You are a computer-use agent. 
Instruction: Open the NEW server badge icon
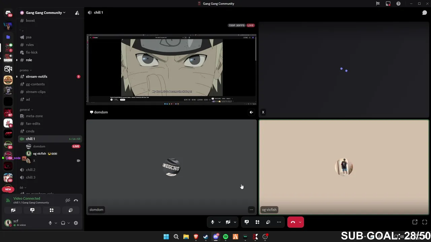tap(8, 189)
